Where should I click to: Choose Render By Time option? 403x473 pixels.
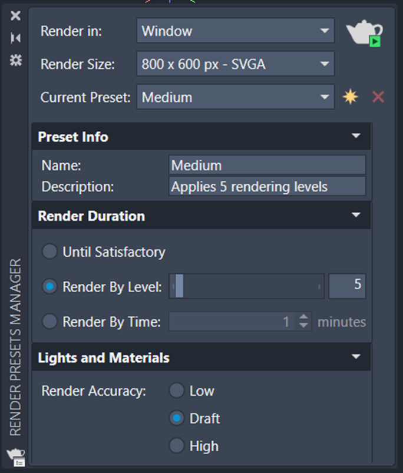[x=49, y=321]
